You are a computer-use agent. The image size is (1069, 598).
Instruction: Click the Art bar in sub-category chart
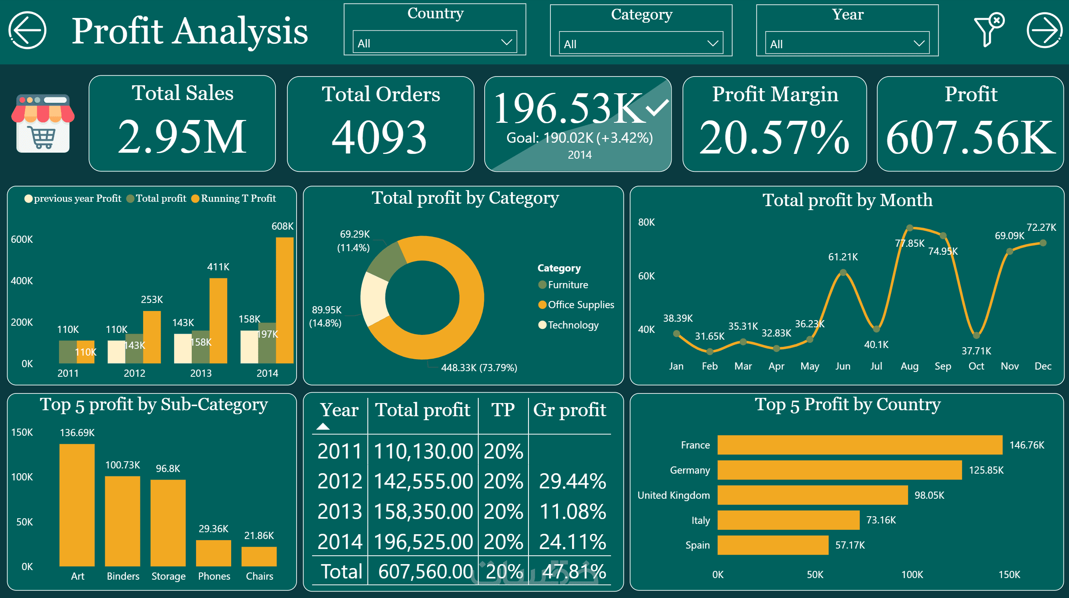pos(77,505)
